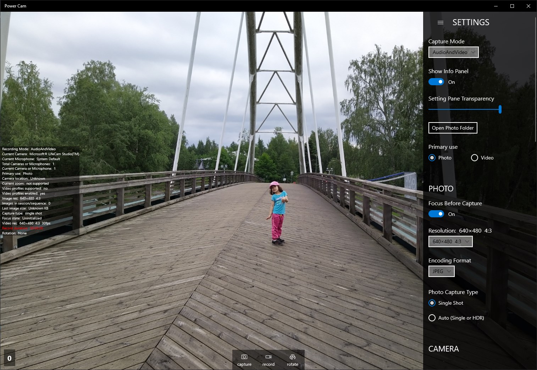Screen dimensions: 537x370
Task: Open the Encoding Format dropdown
Action: [441, 271]
